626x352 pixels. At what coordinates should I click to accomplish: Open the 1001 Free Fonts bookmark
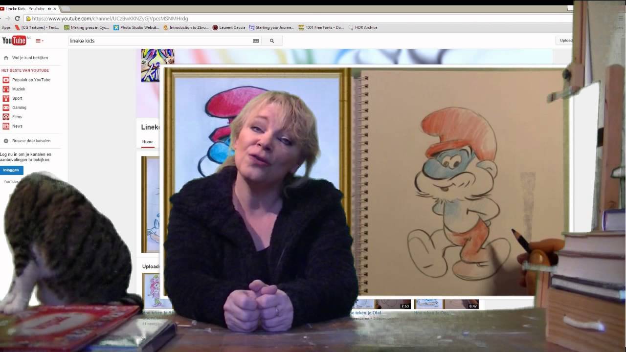click(321, 27)
